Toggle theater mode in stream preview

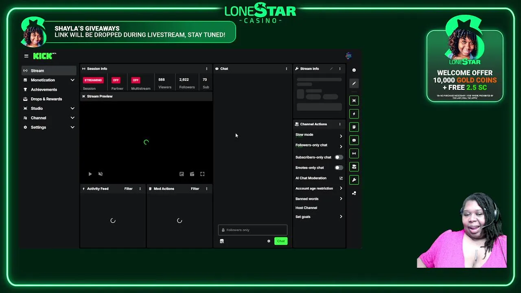point(192,174)
